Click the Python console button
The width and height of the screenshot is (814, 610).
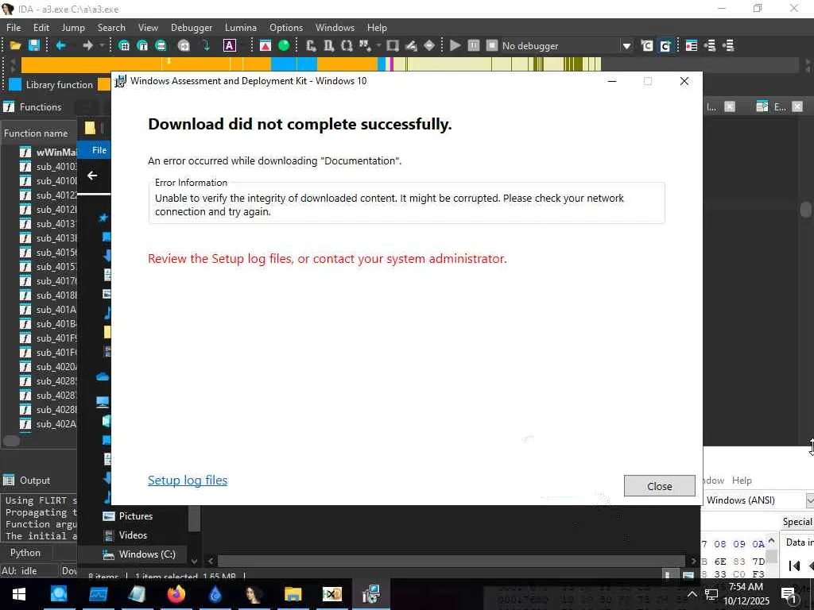(x=25, y=553)
